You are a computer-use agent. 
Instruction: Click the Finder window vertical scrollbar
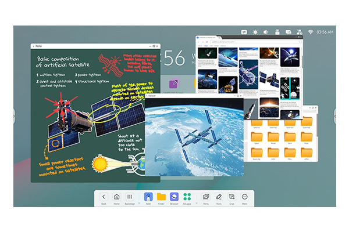coord(317,124)
